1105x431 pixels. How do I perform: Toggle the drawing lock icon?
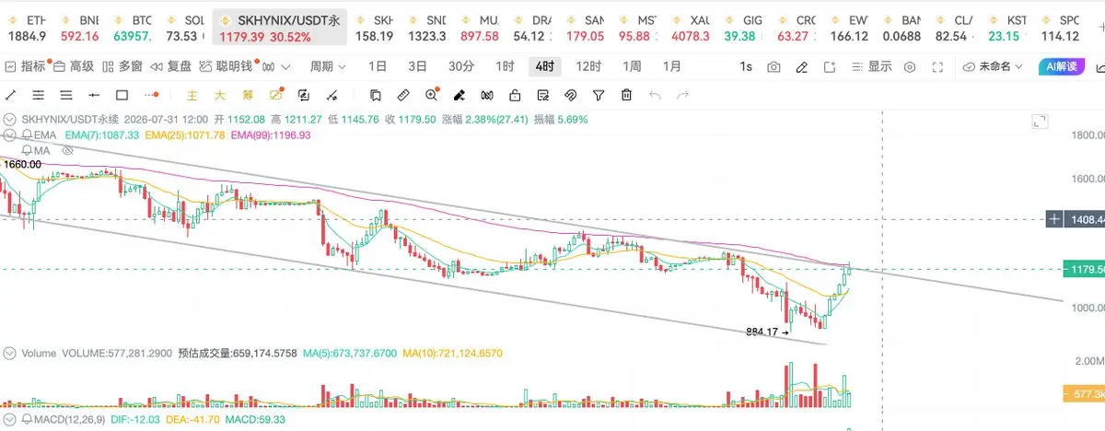point(515,95)
